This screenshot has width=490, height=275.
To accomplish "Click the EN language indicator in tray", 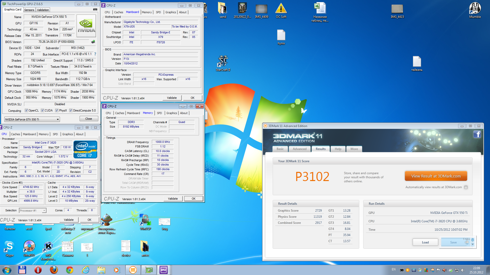I will (394, 269).
